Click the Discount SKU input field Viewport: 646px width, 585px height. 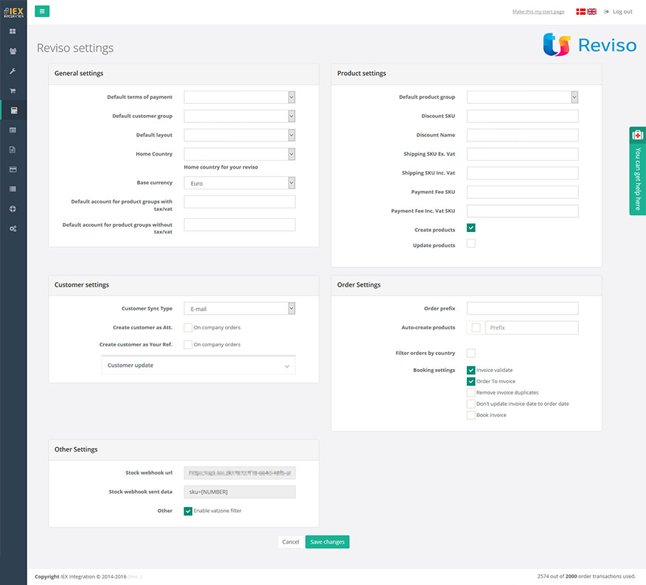point(522,116)
